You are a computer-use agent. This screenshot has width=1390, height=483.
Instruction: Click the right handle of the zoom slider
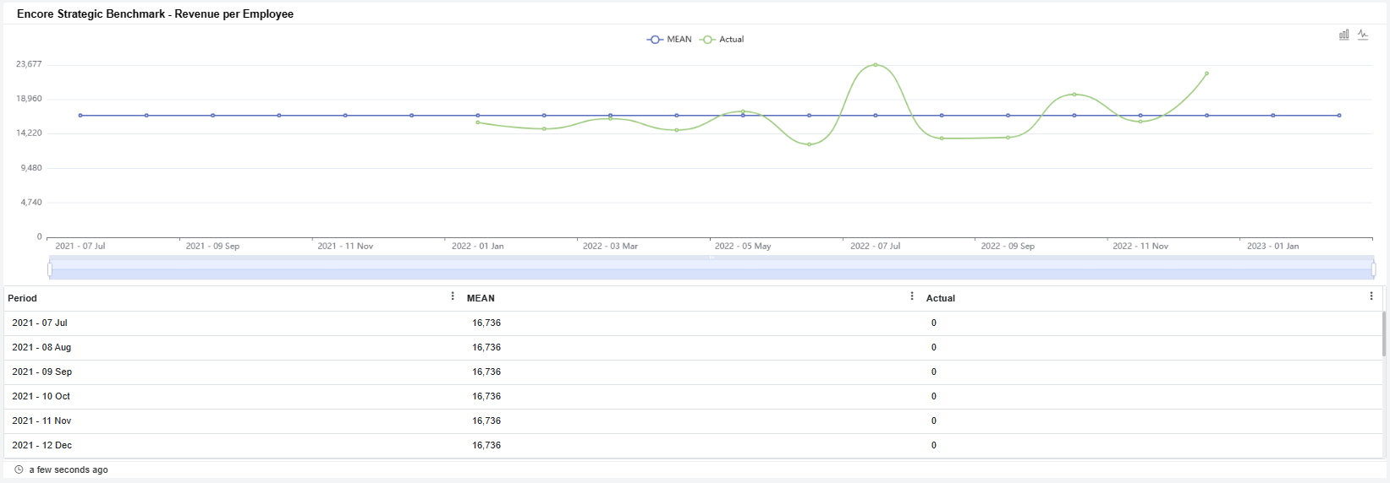[1373, 269]
